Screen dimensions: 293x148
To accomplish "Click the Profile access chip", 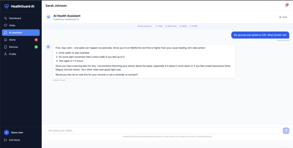I will (x=193, y=26).
